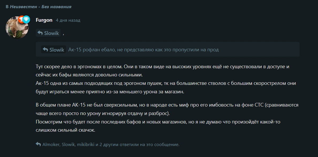Open quoted text about Ак-15 рофлан

point(143,50)
